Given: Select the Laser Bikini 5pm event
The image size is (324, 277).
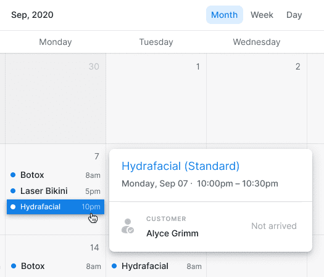Looking at the screenshot, I should 56,191.
